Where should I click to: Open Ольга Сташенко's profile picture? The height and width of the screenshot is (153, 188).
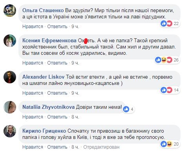point(10,11)
